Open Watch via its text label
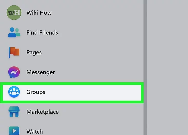Image resolution: width=188 pixels, height=135 pixels. (34, 132)
